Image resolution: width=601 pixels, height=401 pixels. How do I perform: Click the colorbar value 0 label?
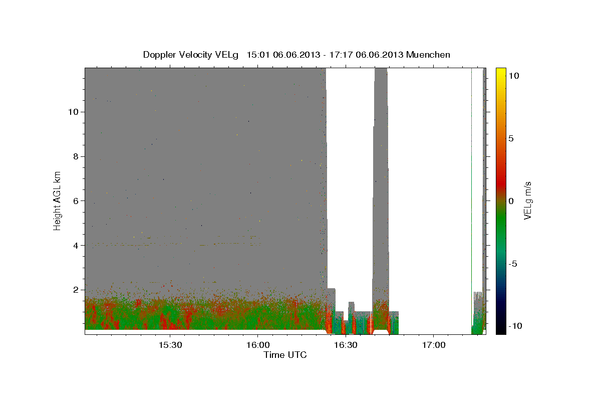pyautogui.click(x=511, y=201)
